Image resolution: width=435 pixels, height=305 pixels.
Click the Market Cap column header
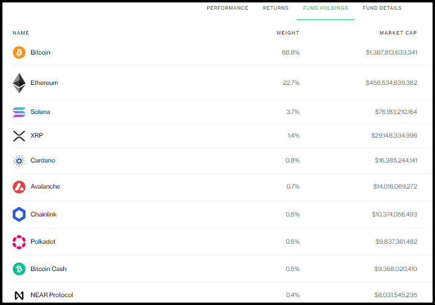[398, 33]
